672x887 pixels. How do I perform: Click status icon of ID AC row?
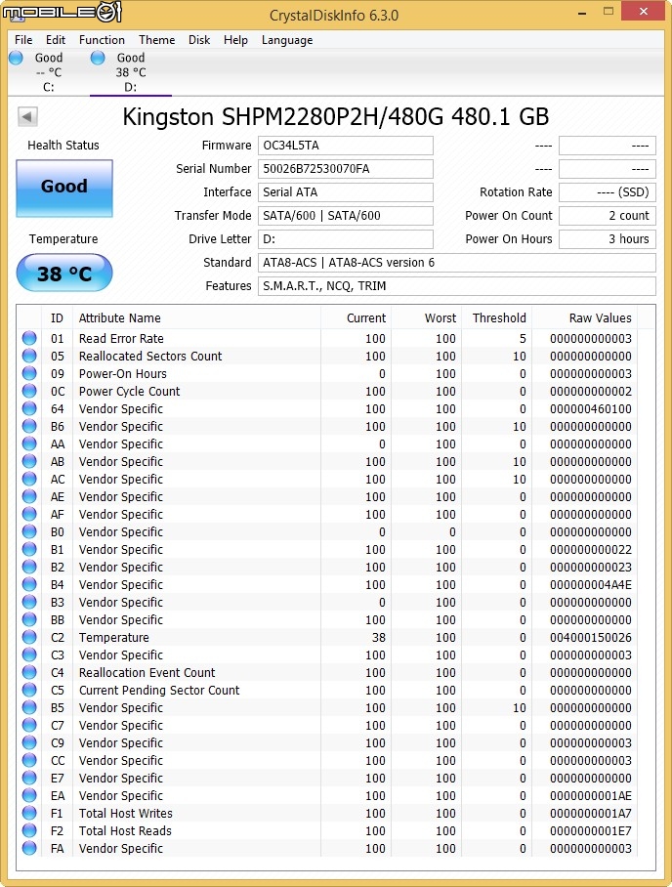pyautogui.click(x=29, y=479)
